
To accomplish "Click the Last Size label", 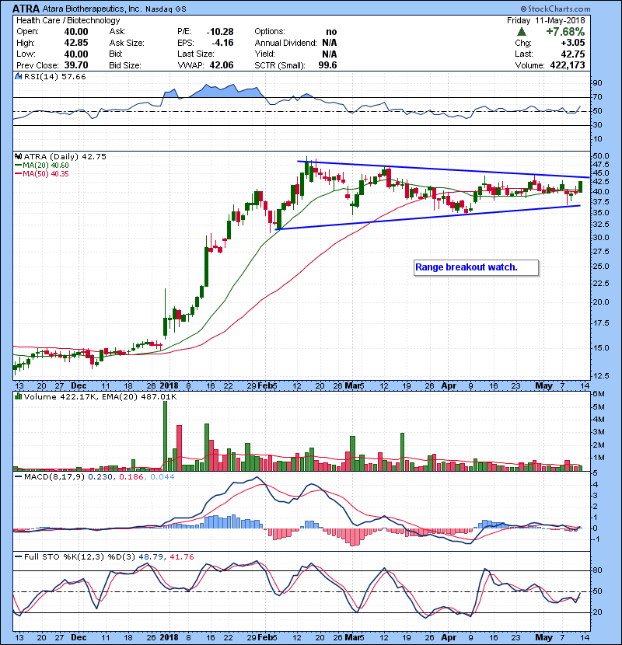I will pos(195,54).
